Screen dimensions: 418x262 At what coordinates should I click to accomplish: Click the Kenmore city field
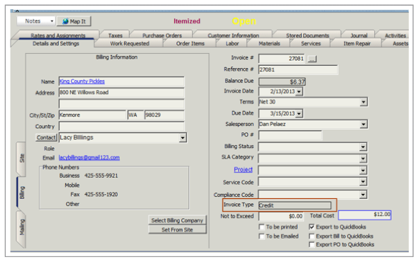(x=92, y=115)
